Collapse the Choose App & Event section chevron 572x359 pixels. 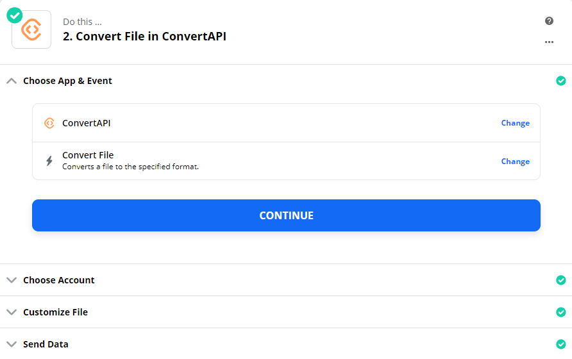12,81
